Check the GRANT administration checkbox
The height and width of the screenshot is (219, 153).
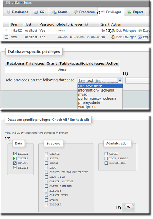point(106,154)
